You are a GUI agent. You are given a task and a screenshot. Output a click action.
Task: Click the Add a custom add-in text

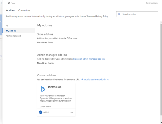[x=95, y=80]
